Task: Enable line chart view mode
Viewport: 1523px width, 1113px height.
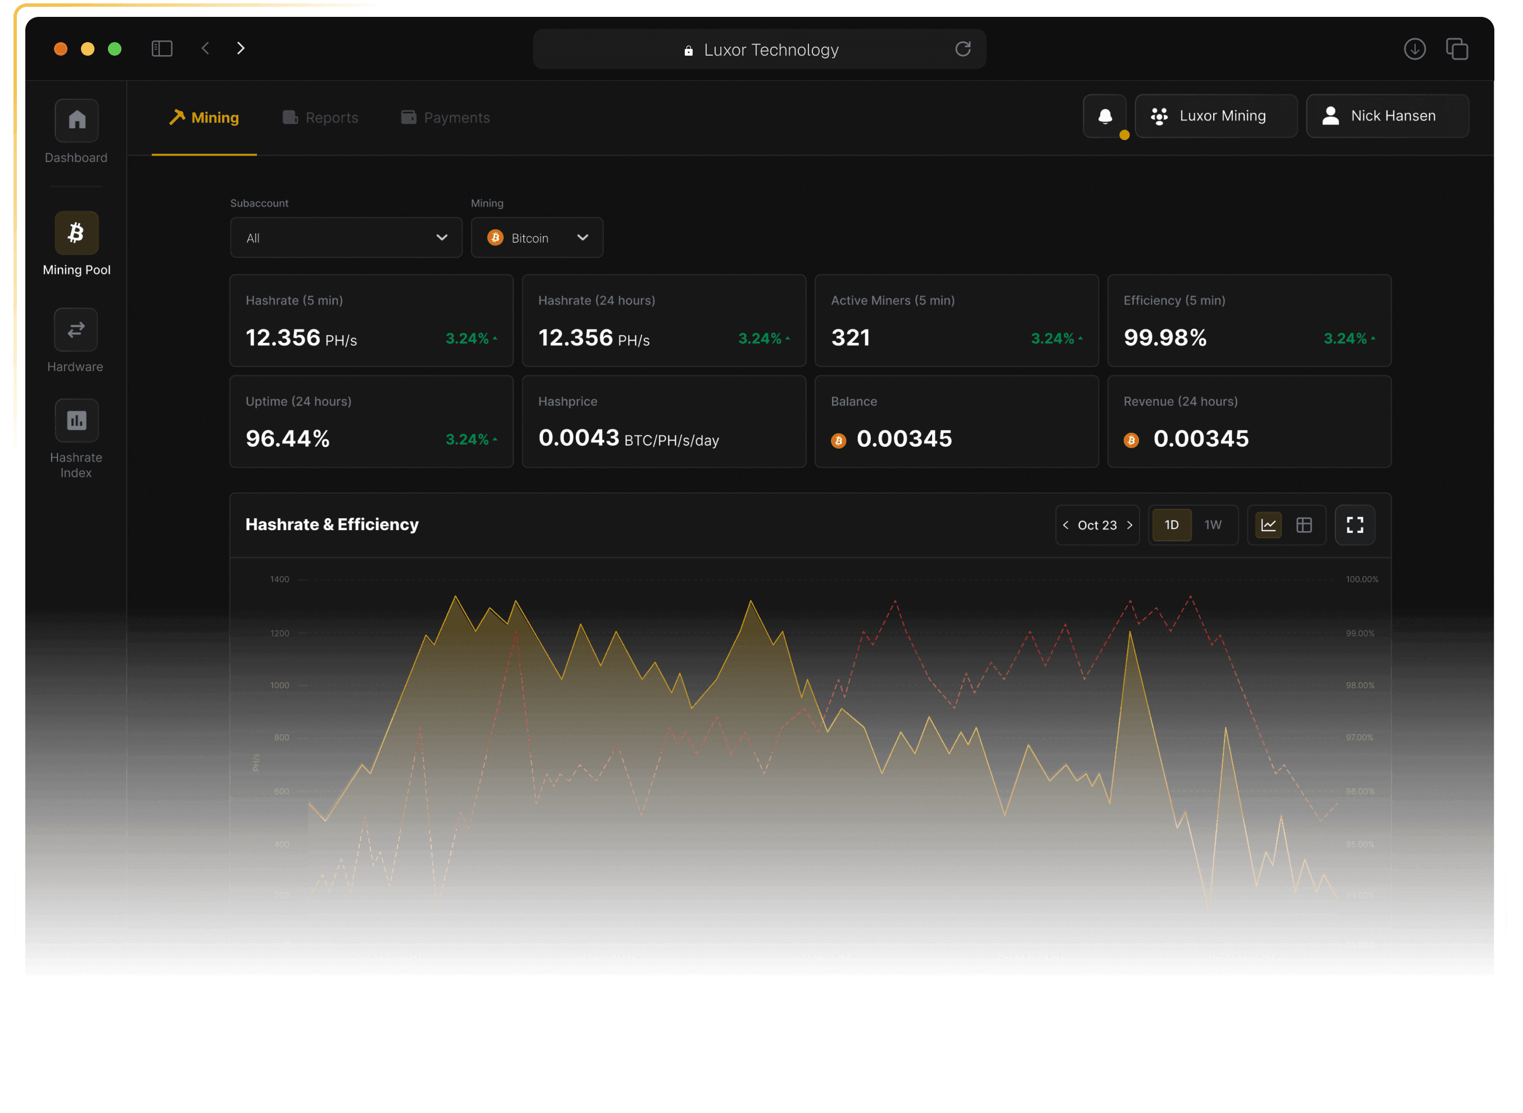Action: (1268, 525)
